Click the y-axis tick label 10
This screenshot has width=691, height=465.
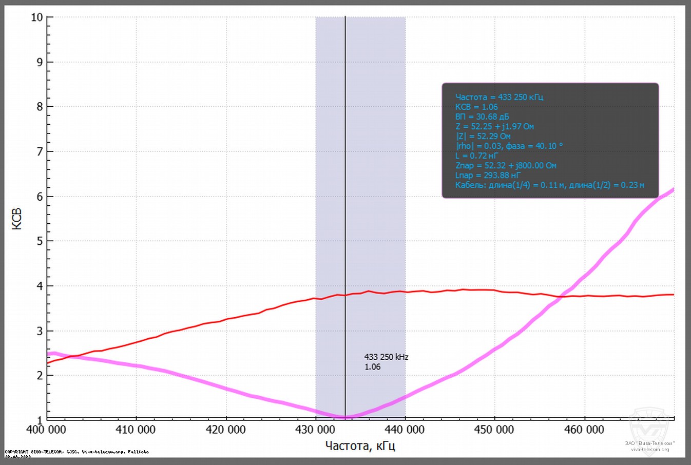[x=36, y=17]
